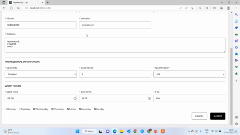Open the Settings and more menu
Viewport: 240px width, 135px height.
235,8
